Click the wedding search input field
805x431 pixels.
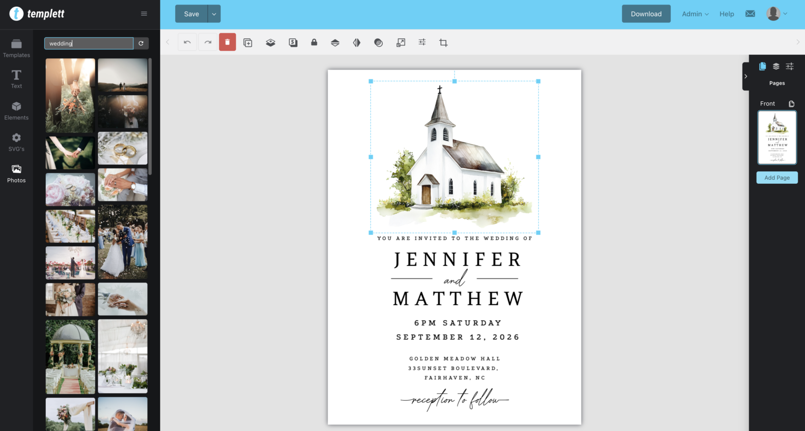[89, 44]
